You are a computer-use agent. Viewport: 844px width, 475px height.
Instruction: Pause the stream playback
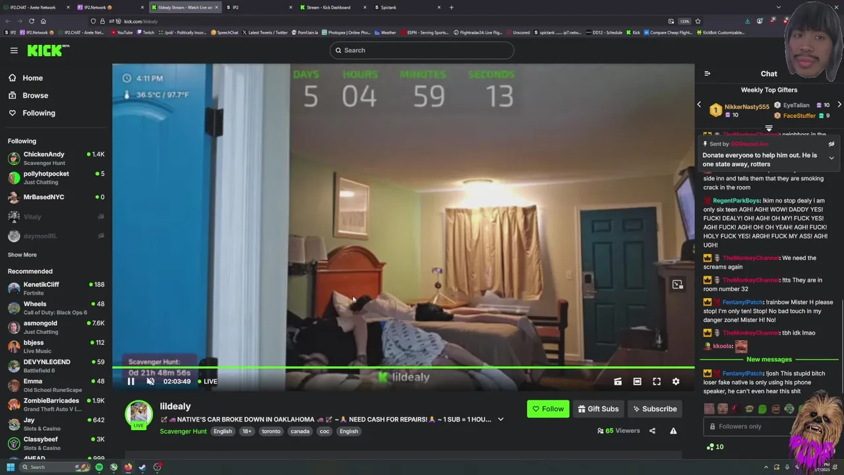(x=131, y=381)
